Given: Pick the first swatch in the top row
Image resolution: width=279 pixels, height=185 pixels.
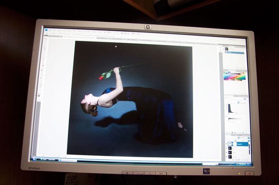Looking at the screenshot, I should coord(224,73).
